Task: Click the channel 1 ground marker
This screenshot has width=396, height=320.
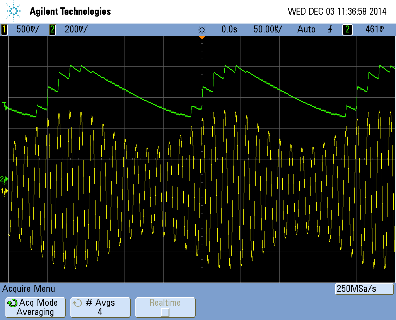Action: 4,191
